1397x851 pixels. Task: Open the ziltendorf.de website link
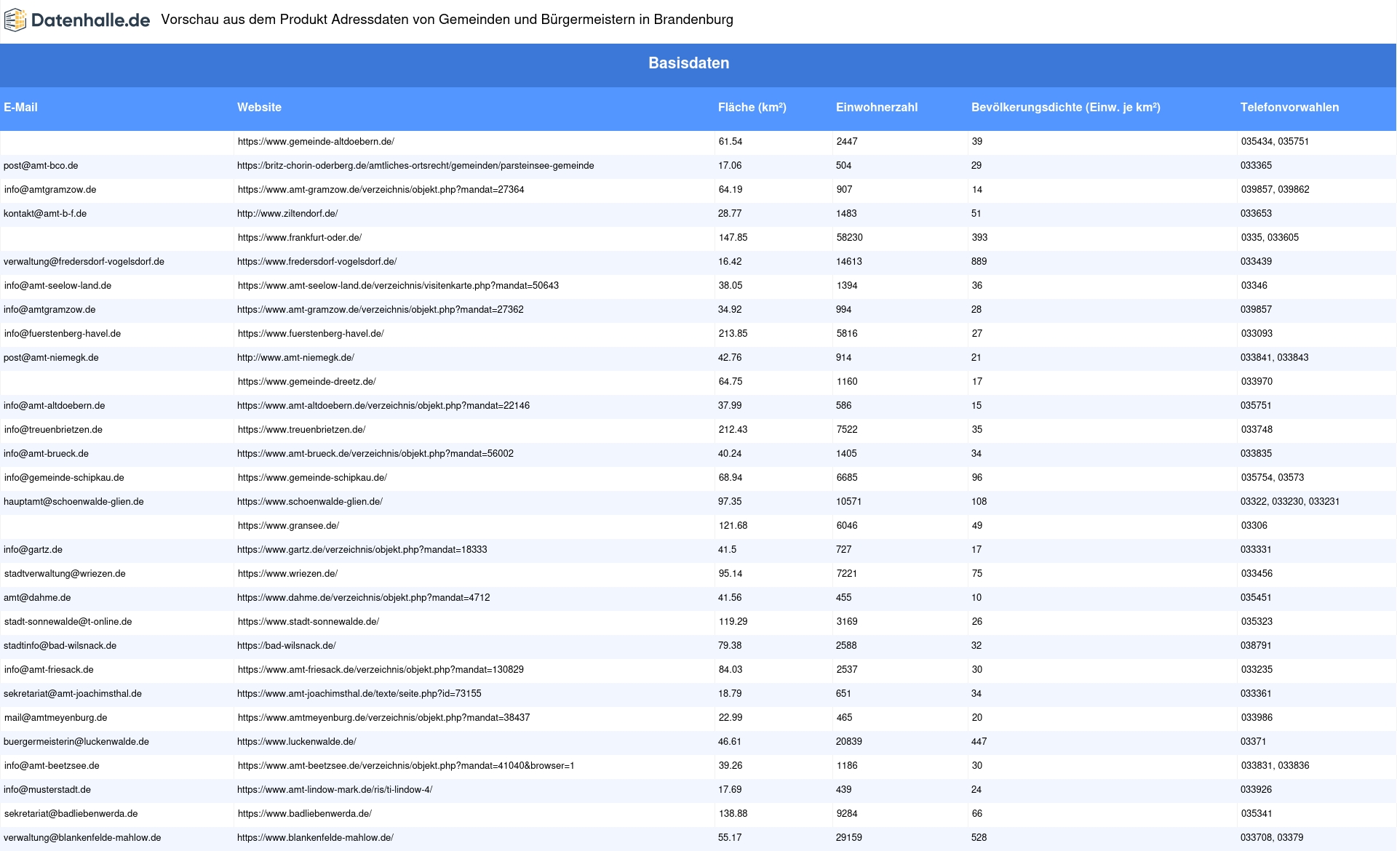tap(287, 214)
